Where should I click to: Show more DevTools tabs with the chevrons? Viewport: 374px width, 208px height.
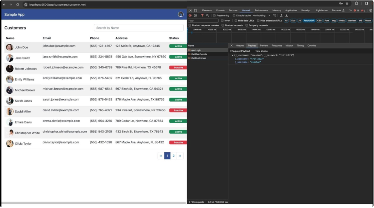click(350, 11)
